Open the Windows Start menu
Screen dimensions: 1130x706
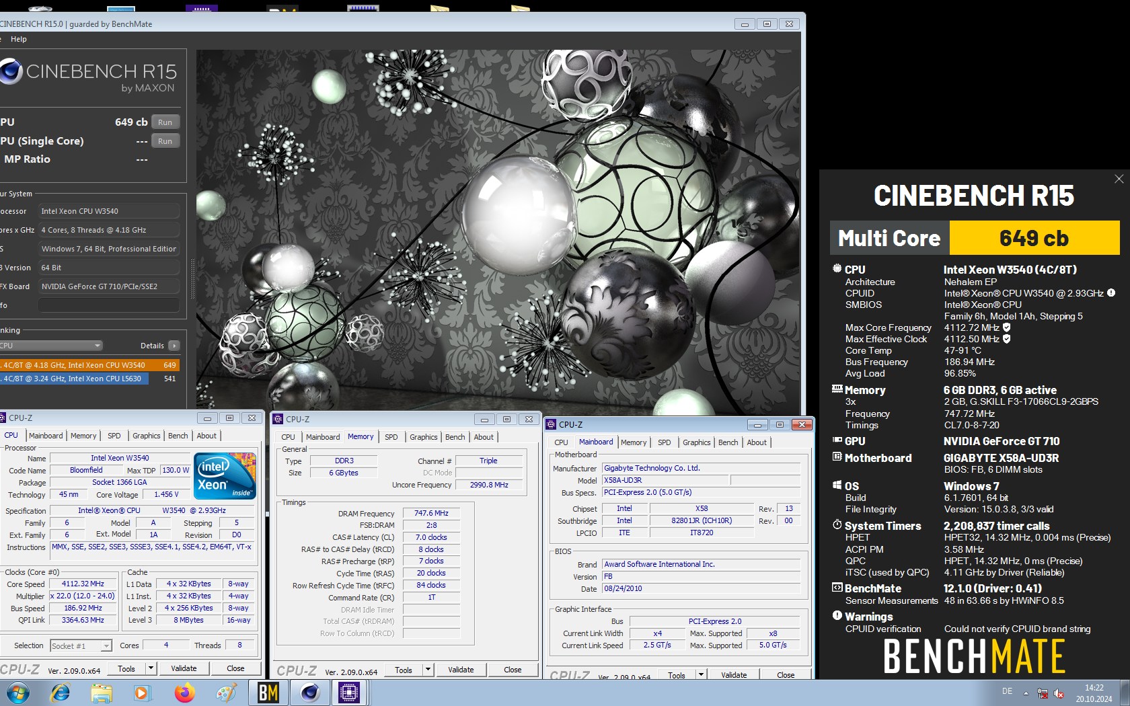click(18, 693)
